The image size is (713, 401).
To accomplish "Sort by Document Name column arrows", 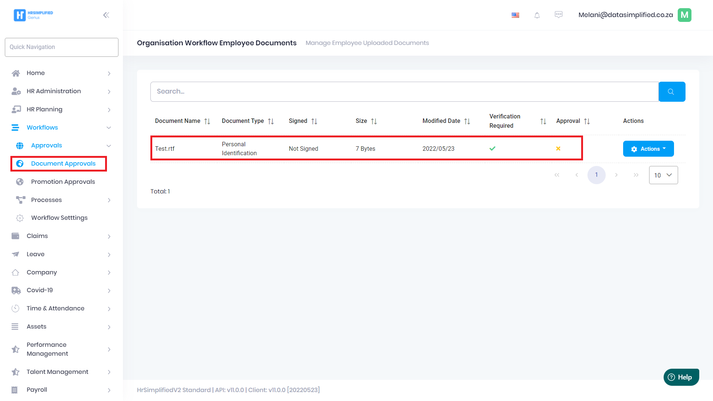I will click(207, 121).
